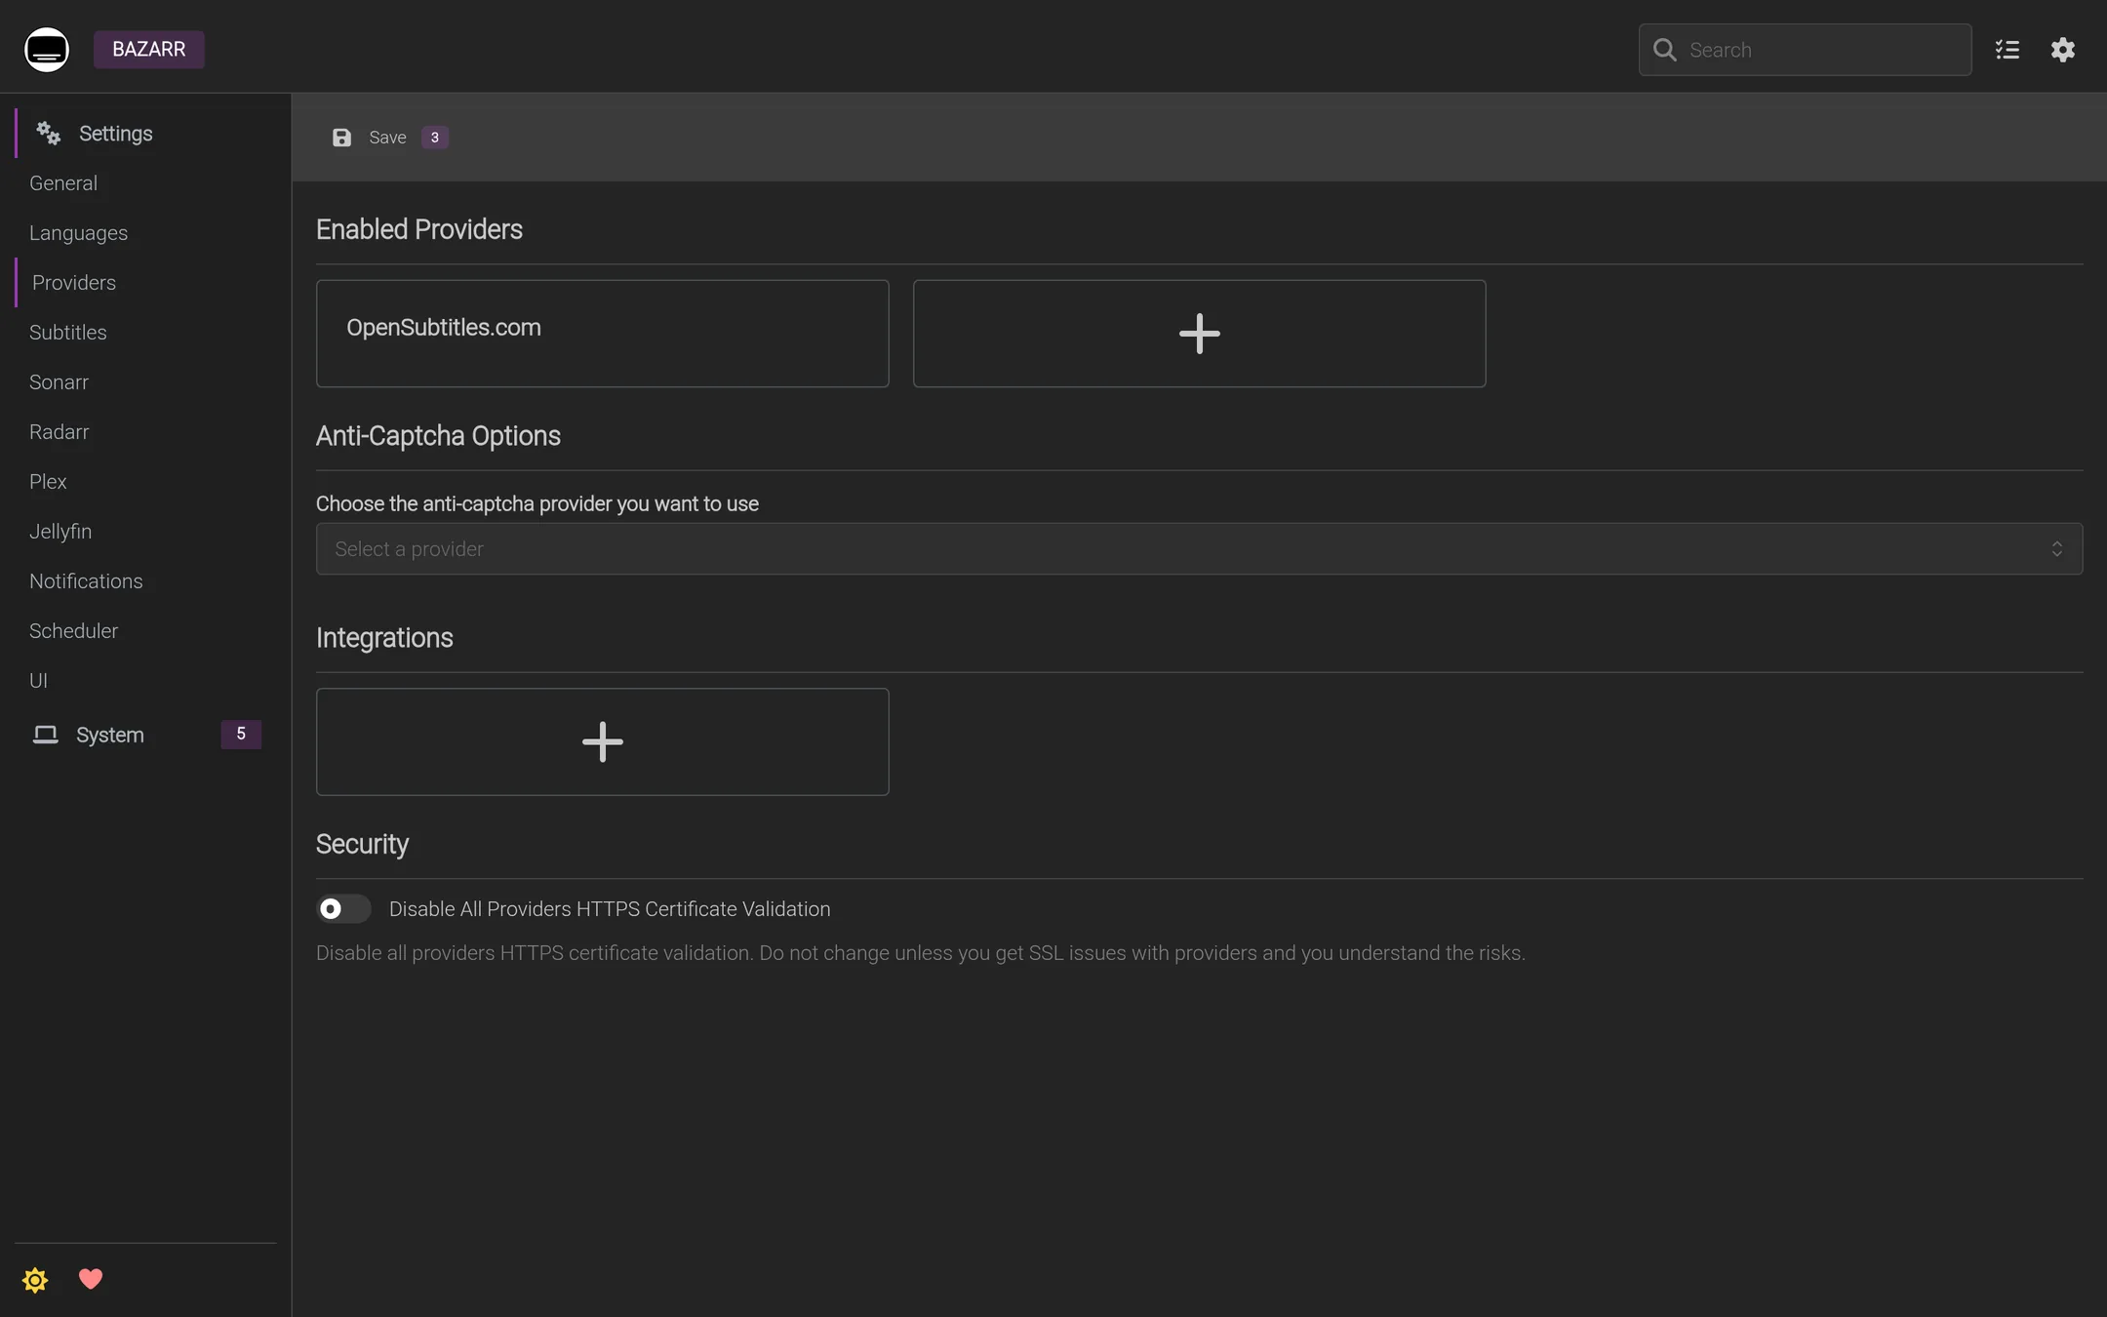2107x1317 pixels.
Task: Add a new integration with plus
Action: click(x=602, y=741)
